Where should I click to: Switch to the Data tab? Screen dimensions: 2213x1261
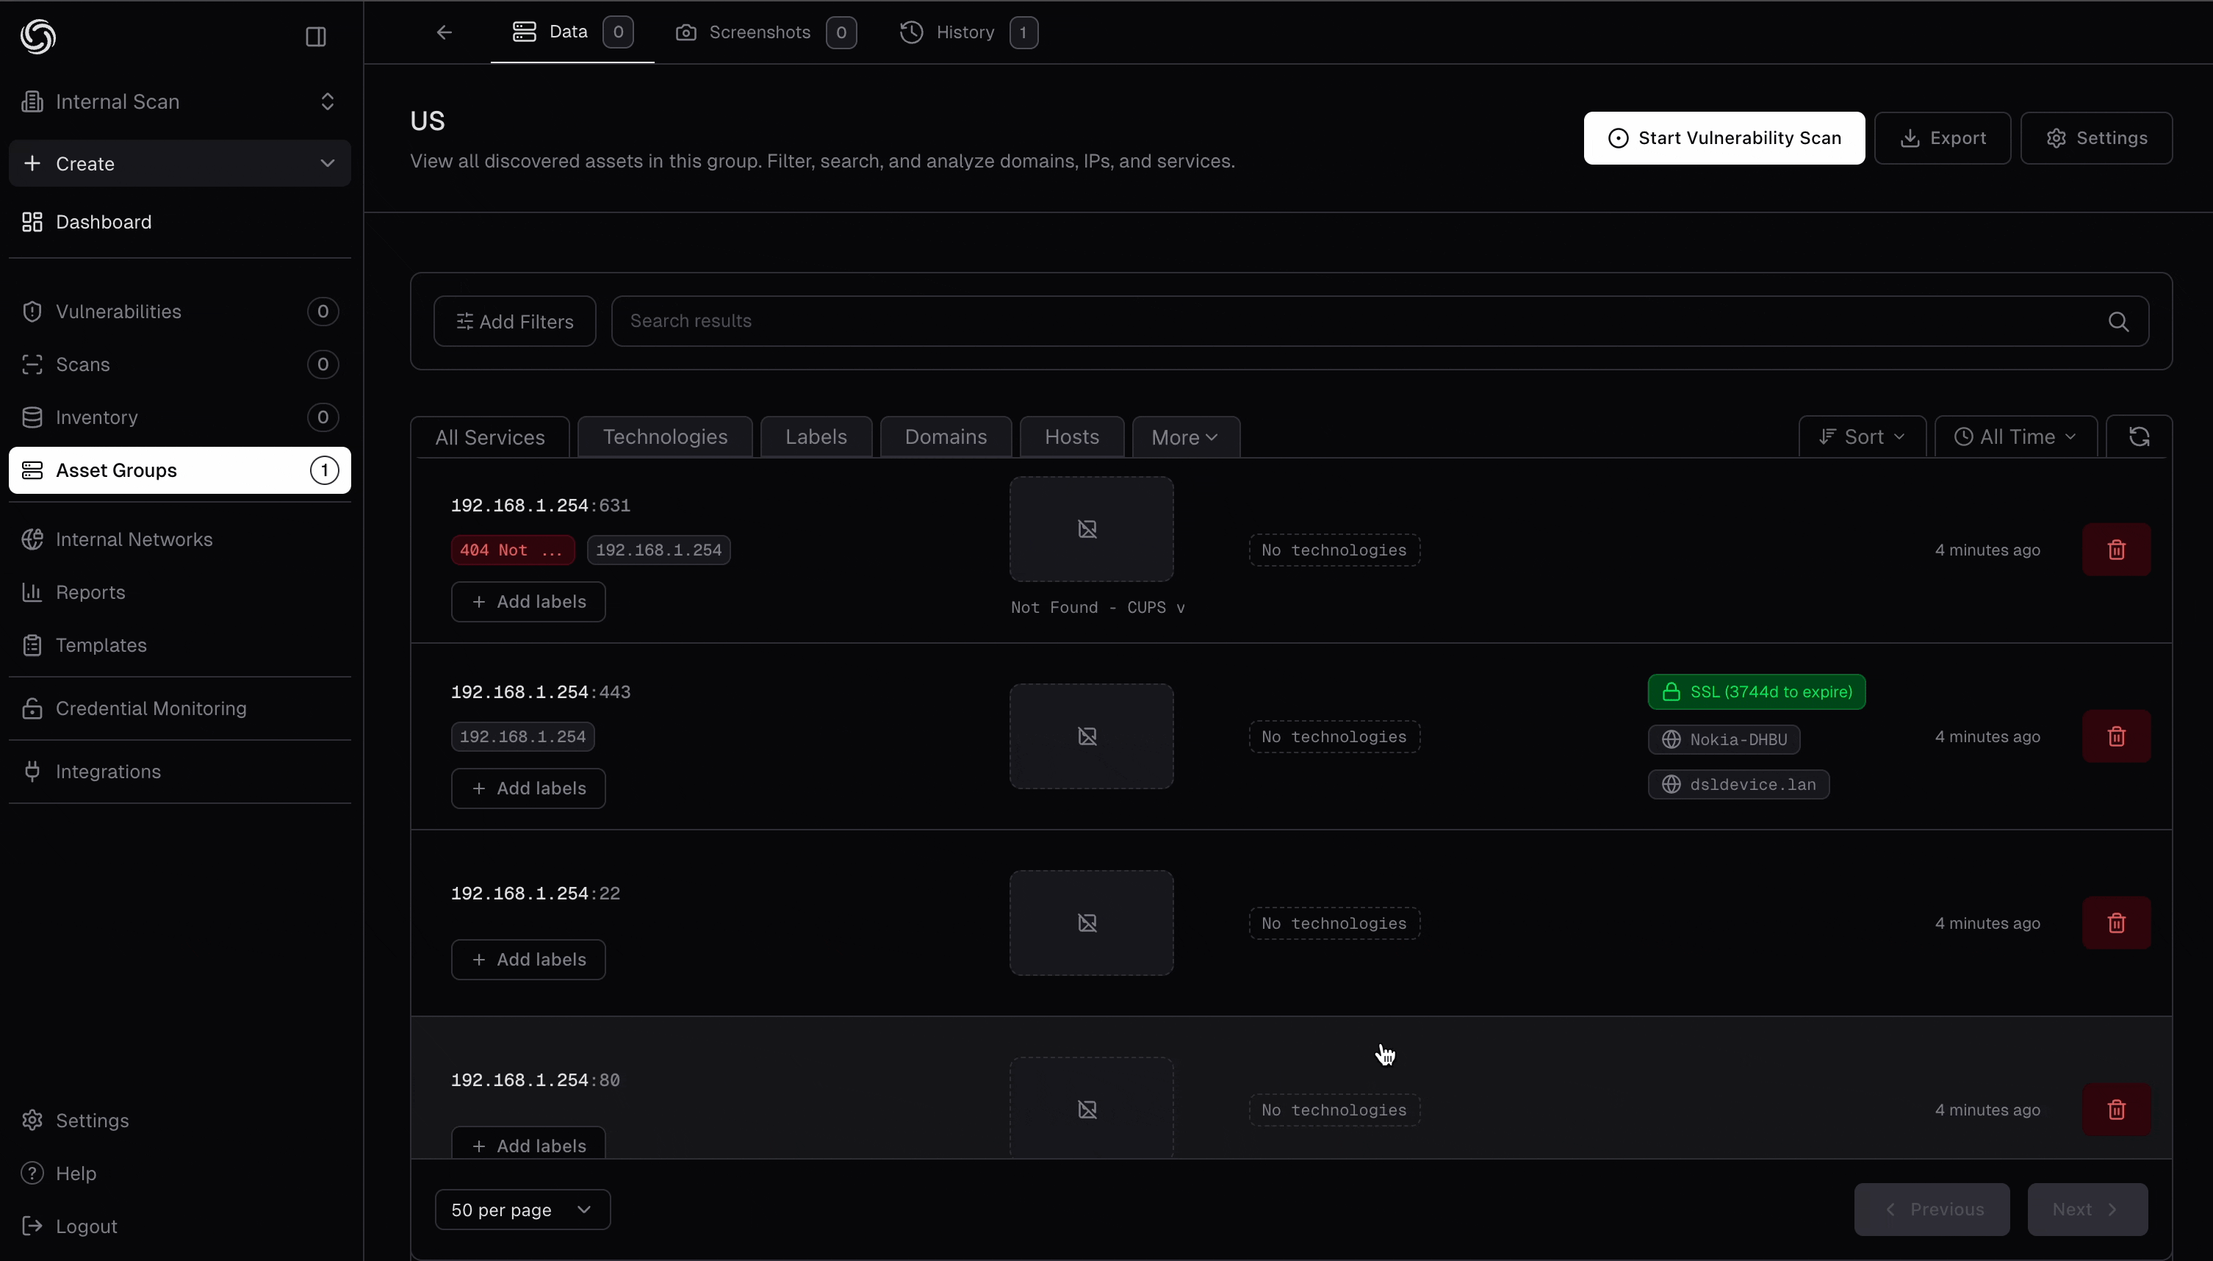tap(572, 32)
